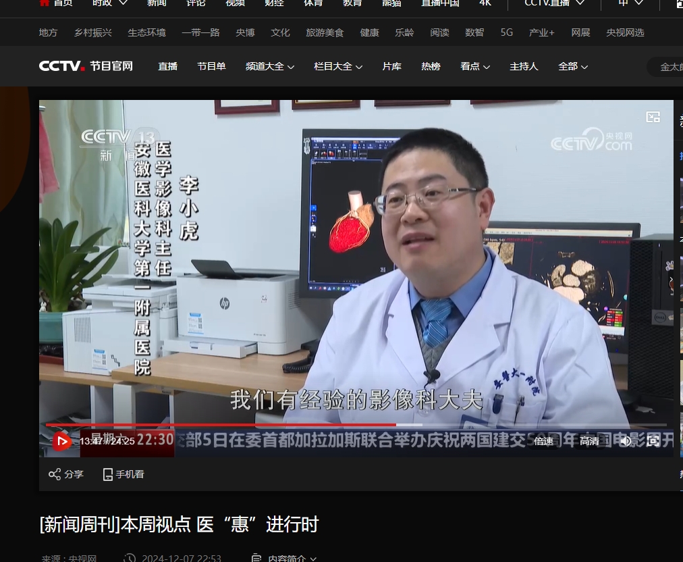This screenshot has height=562, width=683.
Task: Open the 手机看 mobile viewing icon
Action: point(108,474)
